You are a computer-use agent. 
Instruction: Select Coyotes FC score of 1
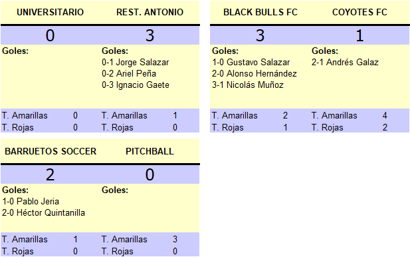[359, 35]
